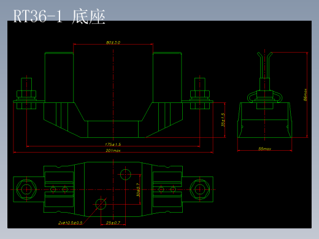
Task: Click the lower mounting hole circle in plan view
Action: 101,204
